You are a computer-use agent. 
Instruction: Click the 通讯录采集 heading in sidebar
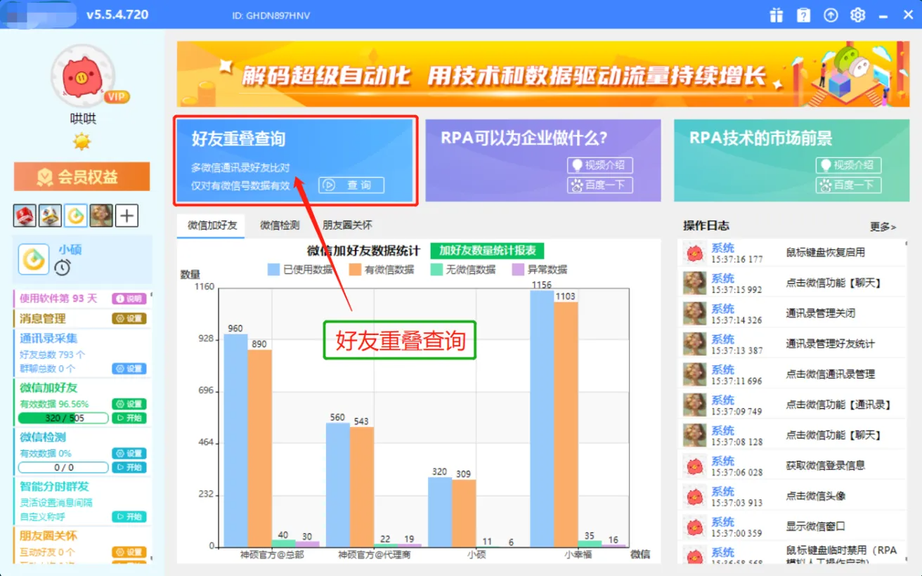coord(48,339)
